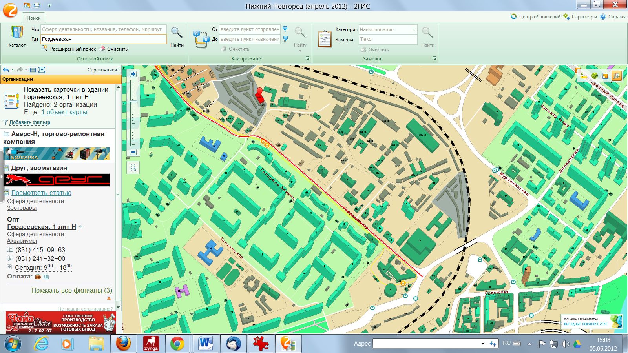
Task: Expand the Как проехать group launcher
Action: (307, 58)
